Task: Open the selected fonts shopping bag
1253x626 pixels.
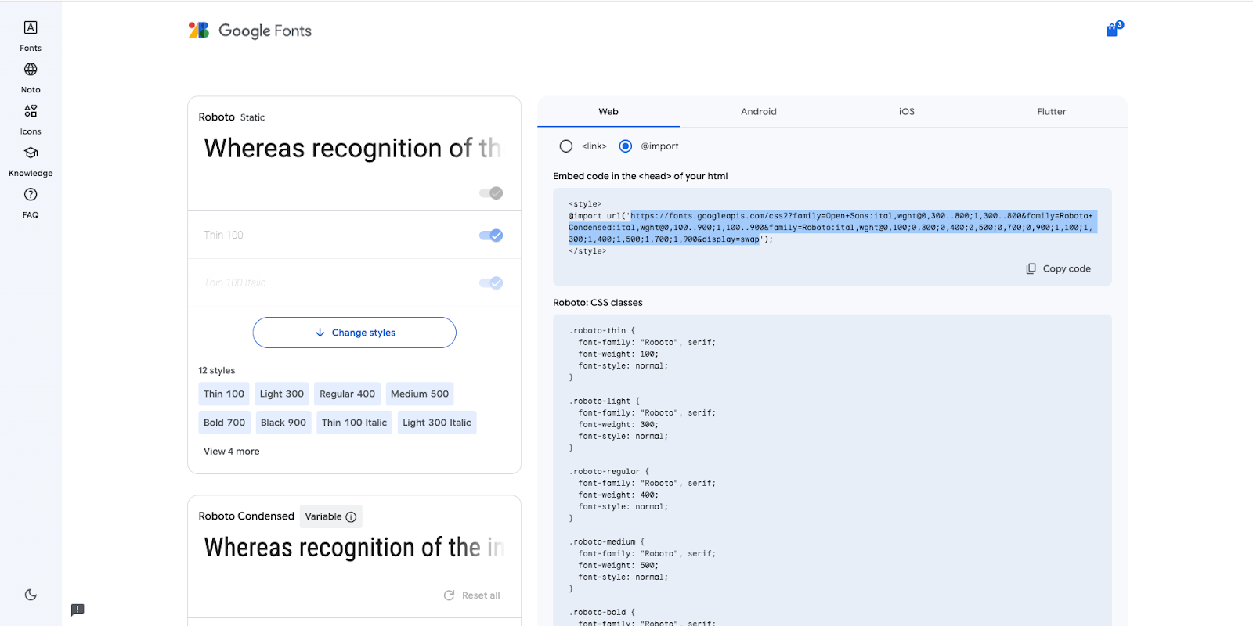Action: click(x=1114, y=30)
